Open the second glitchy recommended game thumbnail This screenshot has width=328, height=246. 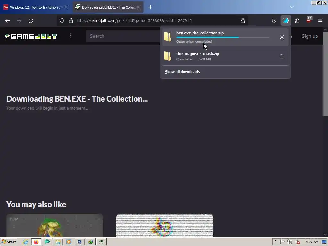pos(165,225)
